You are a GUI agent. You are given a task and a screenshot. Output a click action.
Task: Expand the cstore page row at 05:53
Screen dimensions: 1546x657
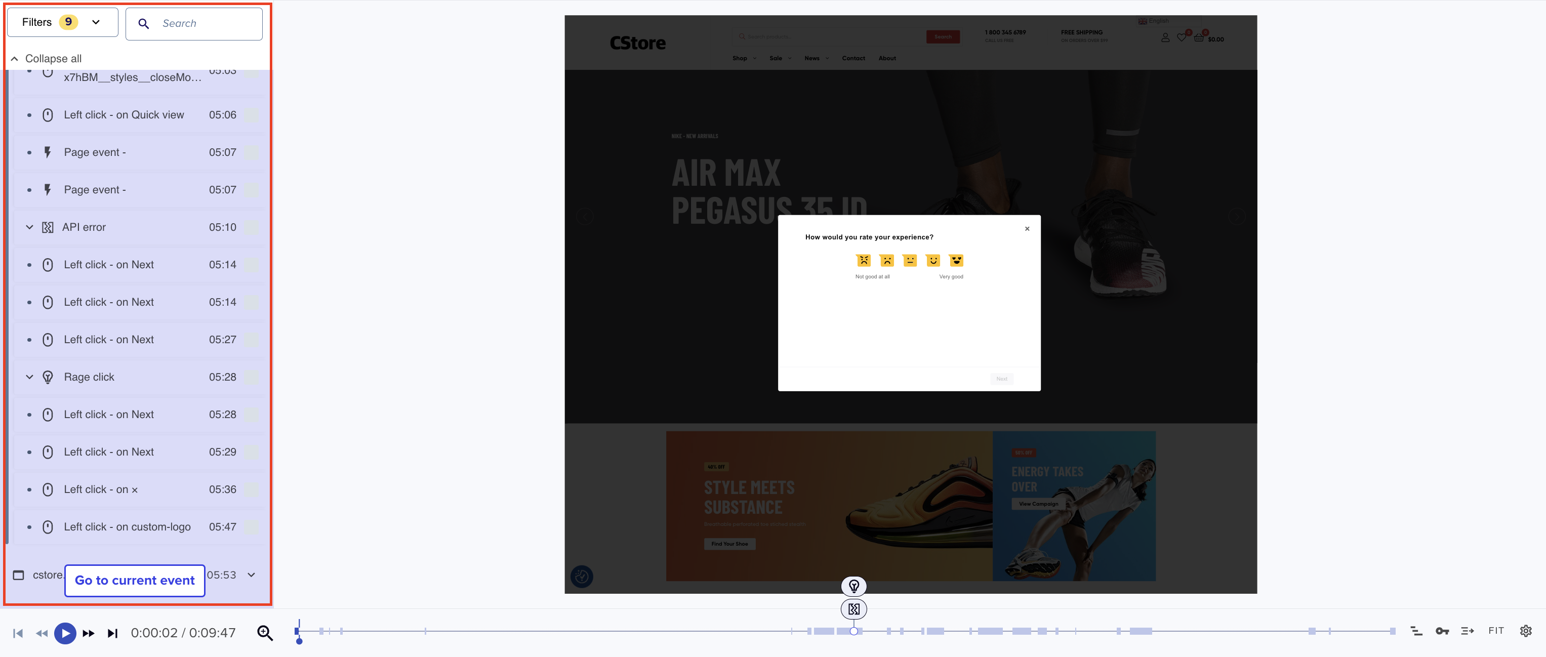pos(252,575)
